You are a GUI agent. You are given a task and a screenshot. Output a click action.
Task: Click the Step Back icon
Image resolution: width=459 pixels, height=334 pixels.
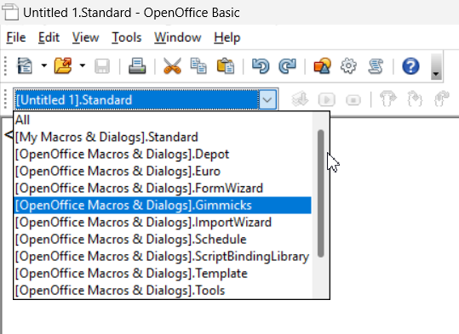(442, 99)
